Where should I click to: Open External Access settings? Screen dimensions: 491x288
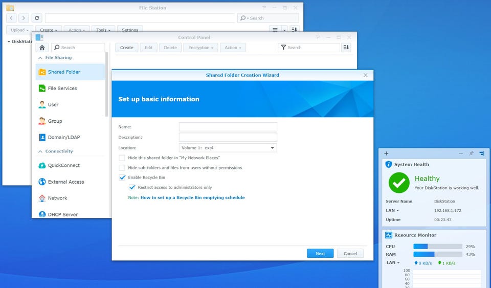pos(65,182)
